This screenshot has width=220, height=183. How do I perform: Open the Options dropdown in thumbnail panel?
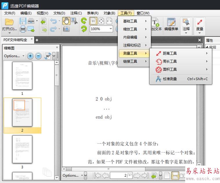pyautogui.click(x=14, y=56)
